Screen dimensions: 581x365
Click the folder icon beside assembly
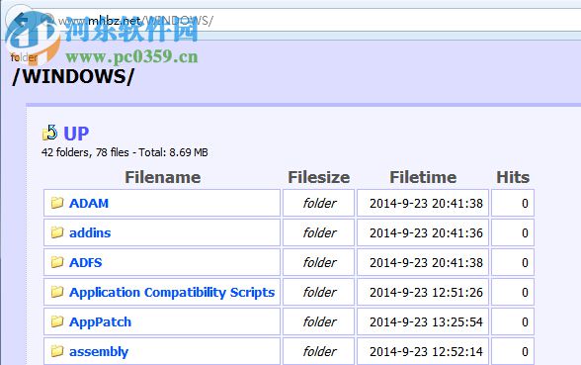[57, 351]
